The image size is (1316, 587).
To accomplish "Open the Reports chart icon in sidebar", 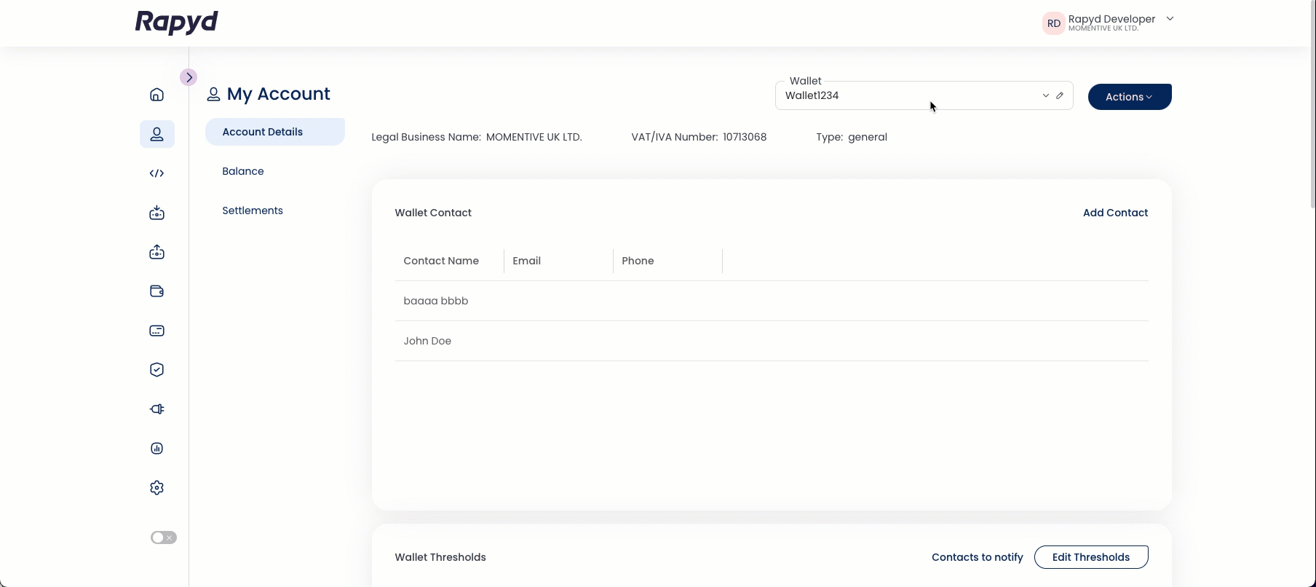I will coord(156,449).
